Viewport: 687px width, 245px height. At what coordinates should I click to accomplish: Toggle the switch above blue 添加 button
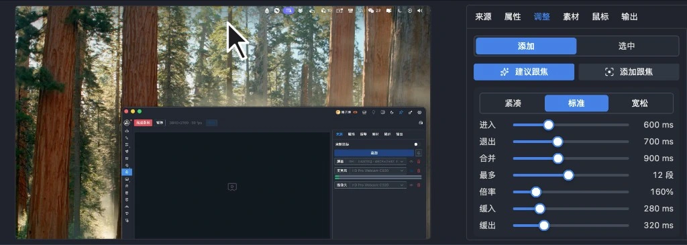(417, 144)
